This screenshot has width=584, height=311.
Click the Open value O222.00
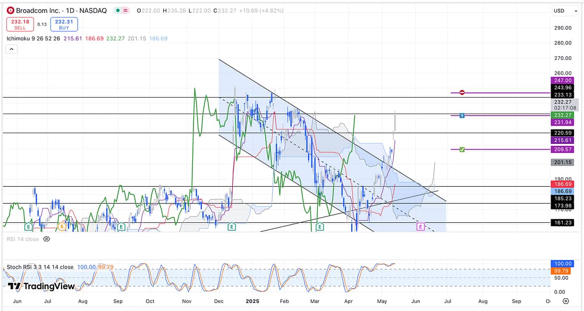tap(149, 11)
